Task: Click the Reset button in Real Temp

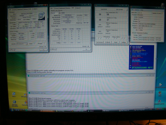Action: click(116, 42)
